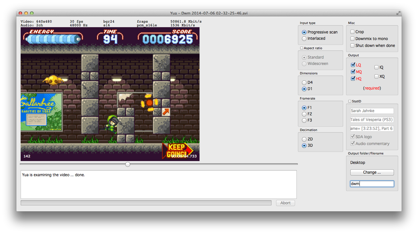418x234 pixels.
Task: Select 2D decimation
Action: pyautogui.click(x=304, y=139)
